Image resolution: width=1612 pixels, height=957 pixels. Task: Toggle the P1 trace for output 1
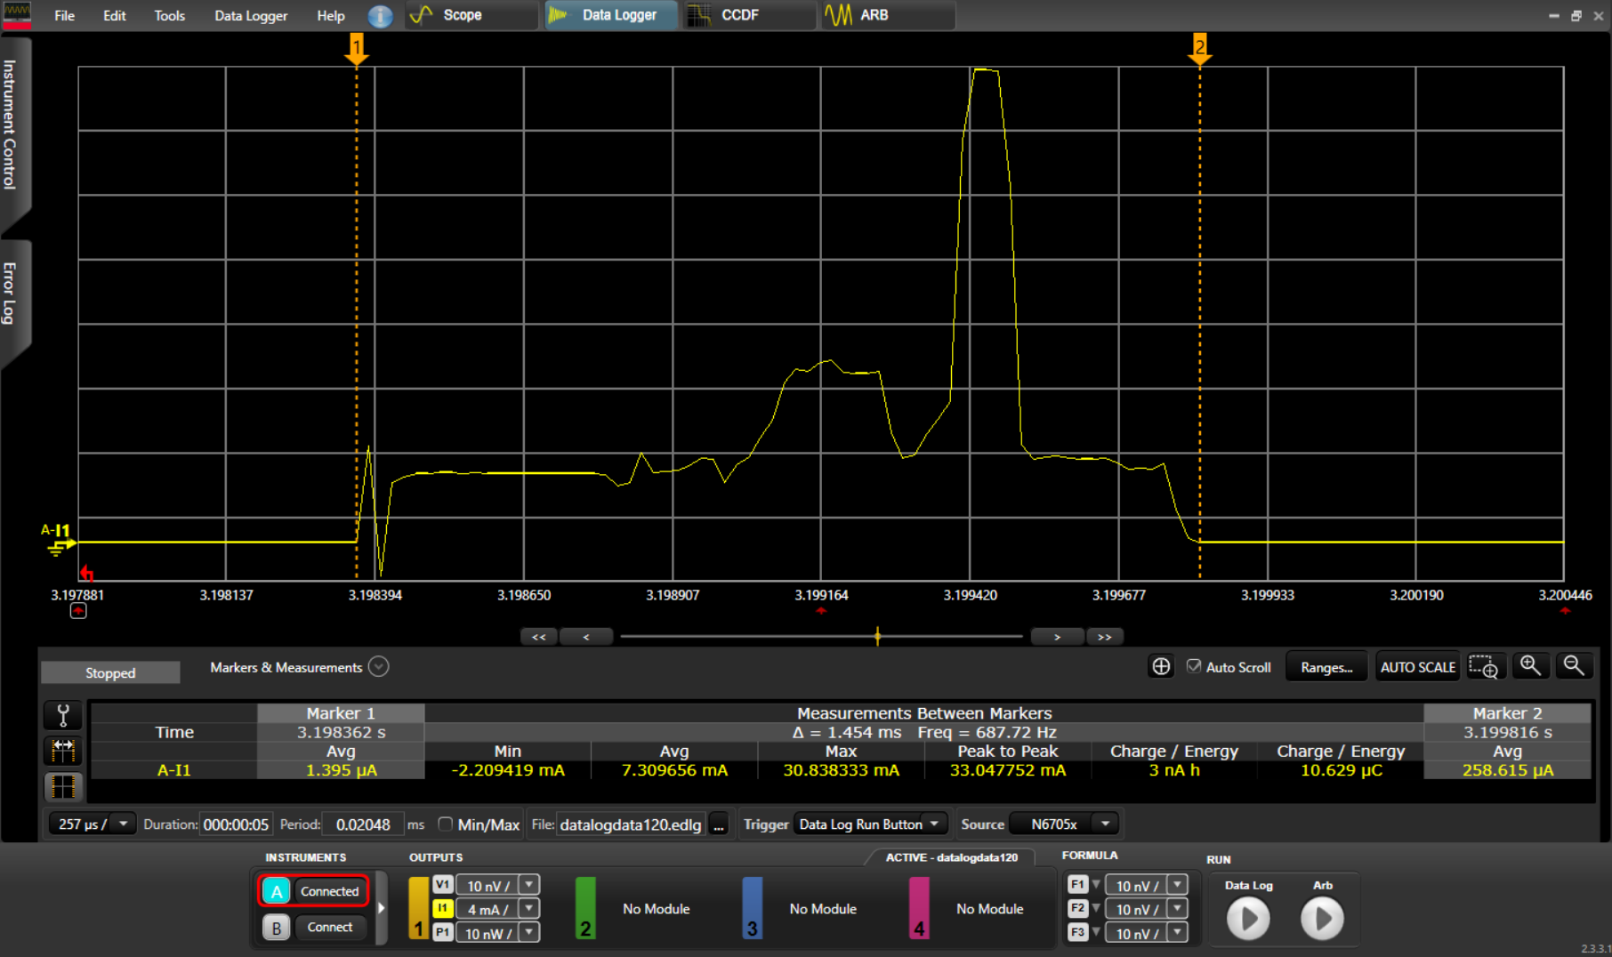click(442, 933)
